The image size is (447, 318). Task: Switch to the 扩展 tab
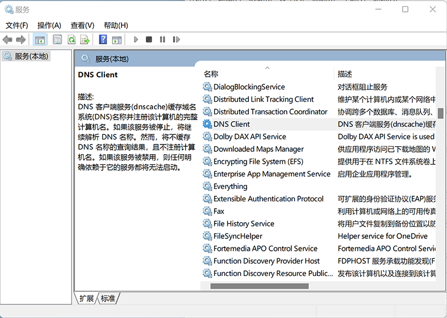pyautogui.click(x=86, y=299)
